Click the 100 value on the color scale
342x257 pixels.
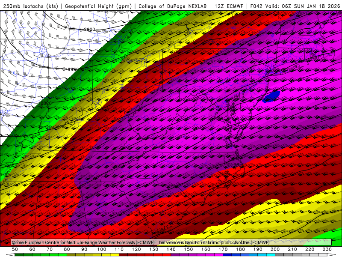point(102,249)
